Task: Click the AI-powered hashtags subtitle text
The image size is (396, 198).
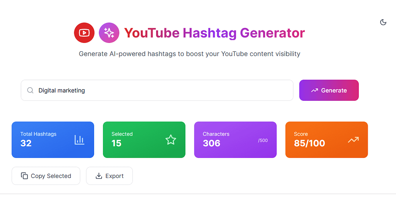Action: tap(189, 54)
